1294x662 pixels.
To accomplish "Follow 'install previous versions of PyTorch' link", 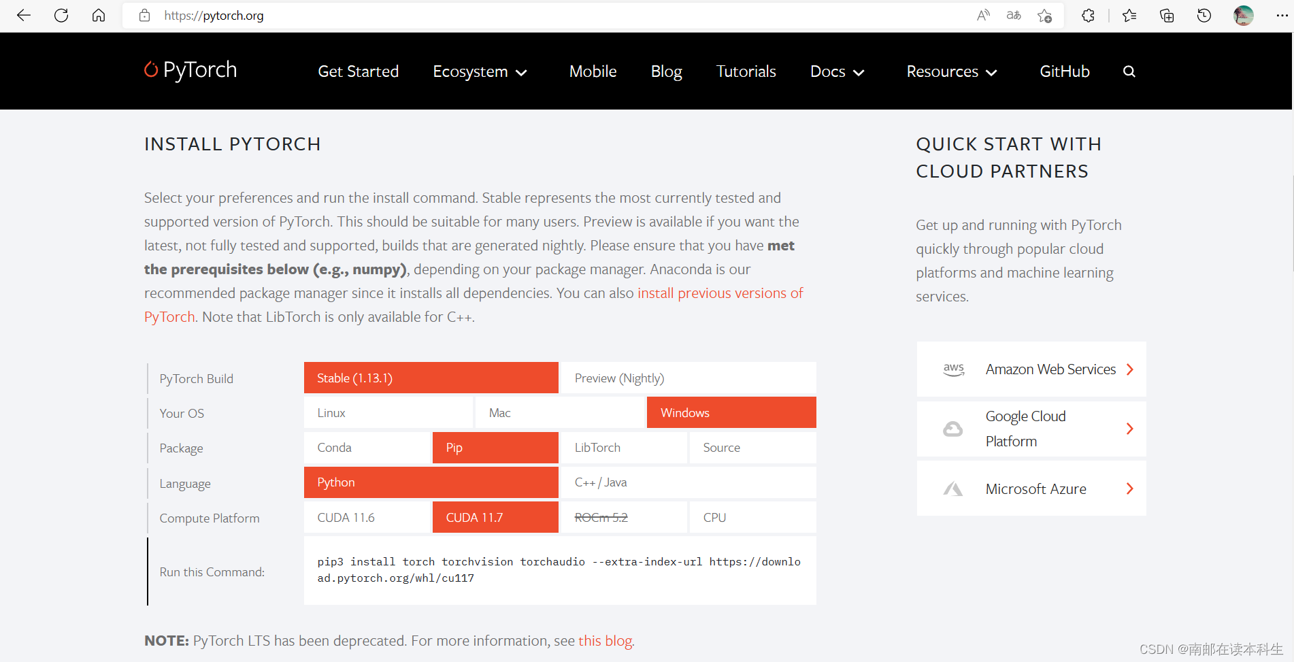I will click(x=720, y=293).
